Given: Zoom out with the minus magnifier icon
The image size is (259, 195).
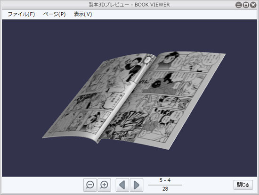Looking at the screenshot, I should [x=90, y=185].
